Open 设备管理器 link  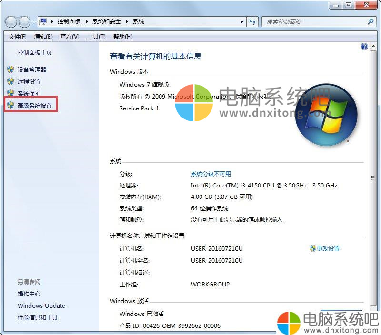click(x=32, y=70)
